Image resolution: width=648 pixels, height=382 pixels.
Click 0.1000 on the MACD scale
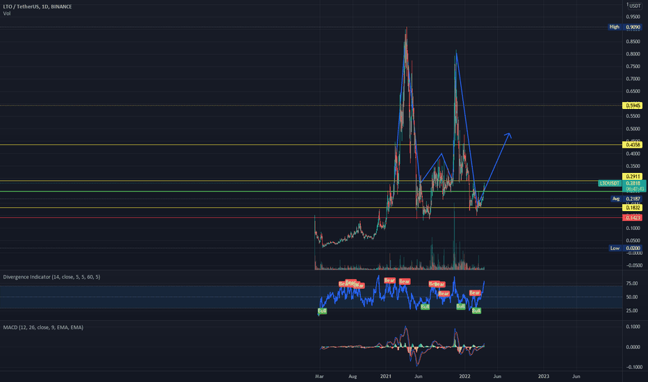click(633, 326)
